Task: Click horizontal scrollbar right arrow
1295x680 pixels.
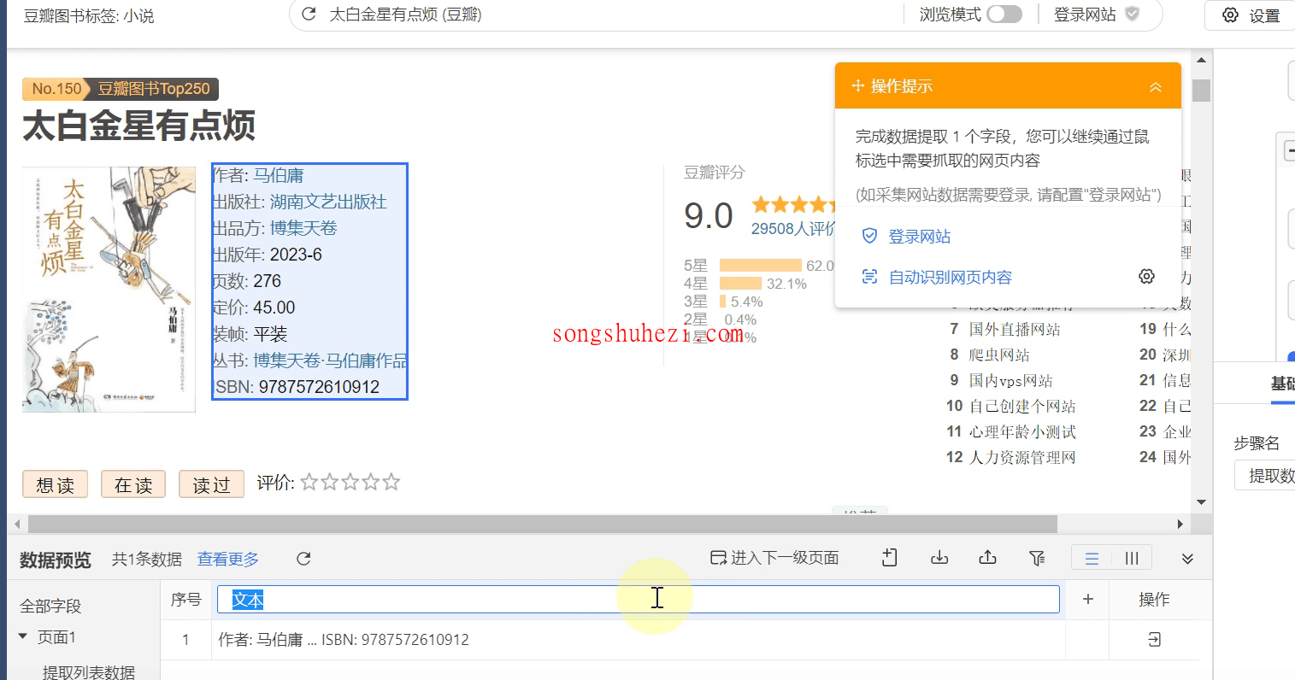Action: [1180, 524]
